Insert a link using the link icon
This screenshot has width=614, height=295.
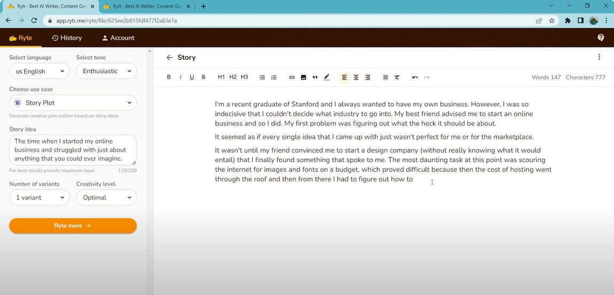pos(292,77)
